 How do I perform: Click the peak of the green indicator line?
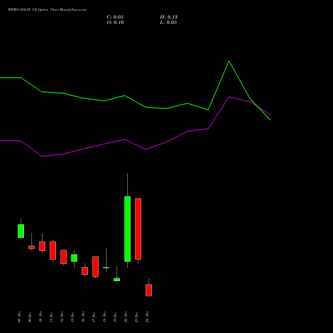click(x=229, y=61)
